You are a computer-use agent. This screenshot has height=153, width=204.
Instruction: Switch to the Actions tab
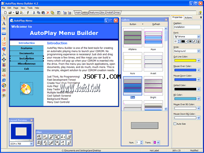pyautogui.click(x=188, y=17)
